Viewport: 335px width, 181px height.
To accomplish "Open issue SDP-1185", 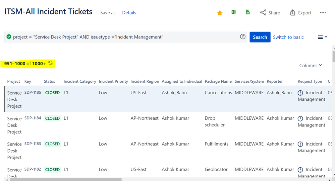I will [33, 93].
